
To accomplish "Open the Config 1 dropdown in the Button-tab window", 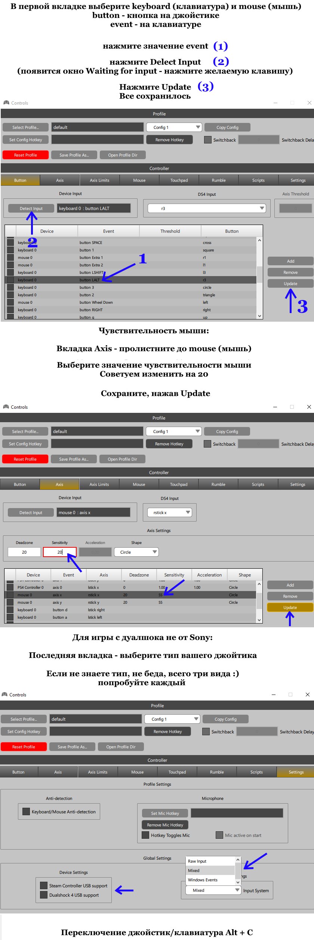I will [x=174, y=127].
